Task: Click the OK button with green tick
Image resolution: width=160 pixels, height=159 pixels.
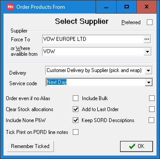Action: [x=136, y=146]
